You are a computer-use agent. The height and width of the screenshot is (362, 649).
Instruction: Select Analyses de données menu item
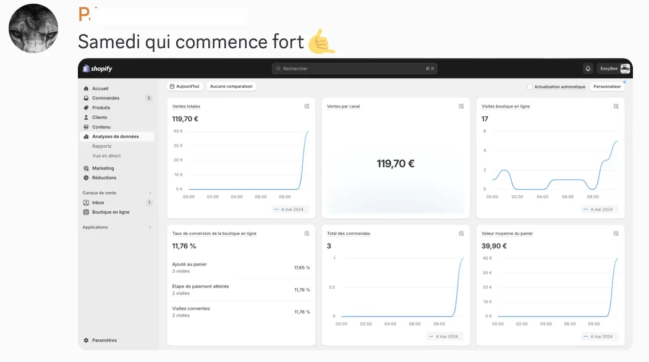click(x=117, y=137)
